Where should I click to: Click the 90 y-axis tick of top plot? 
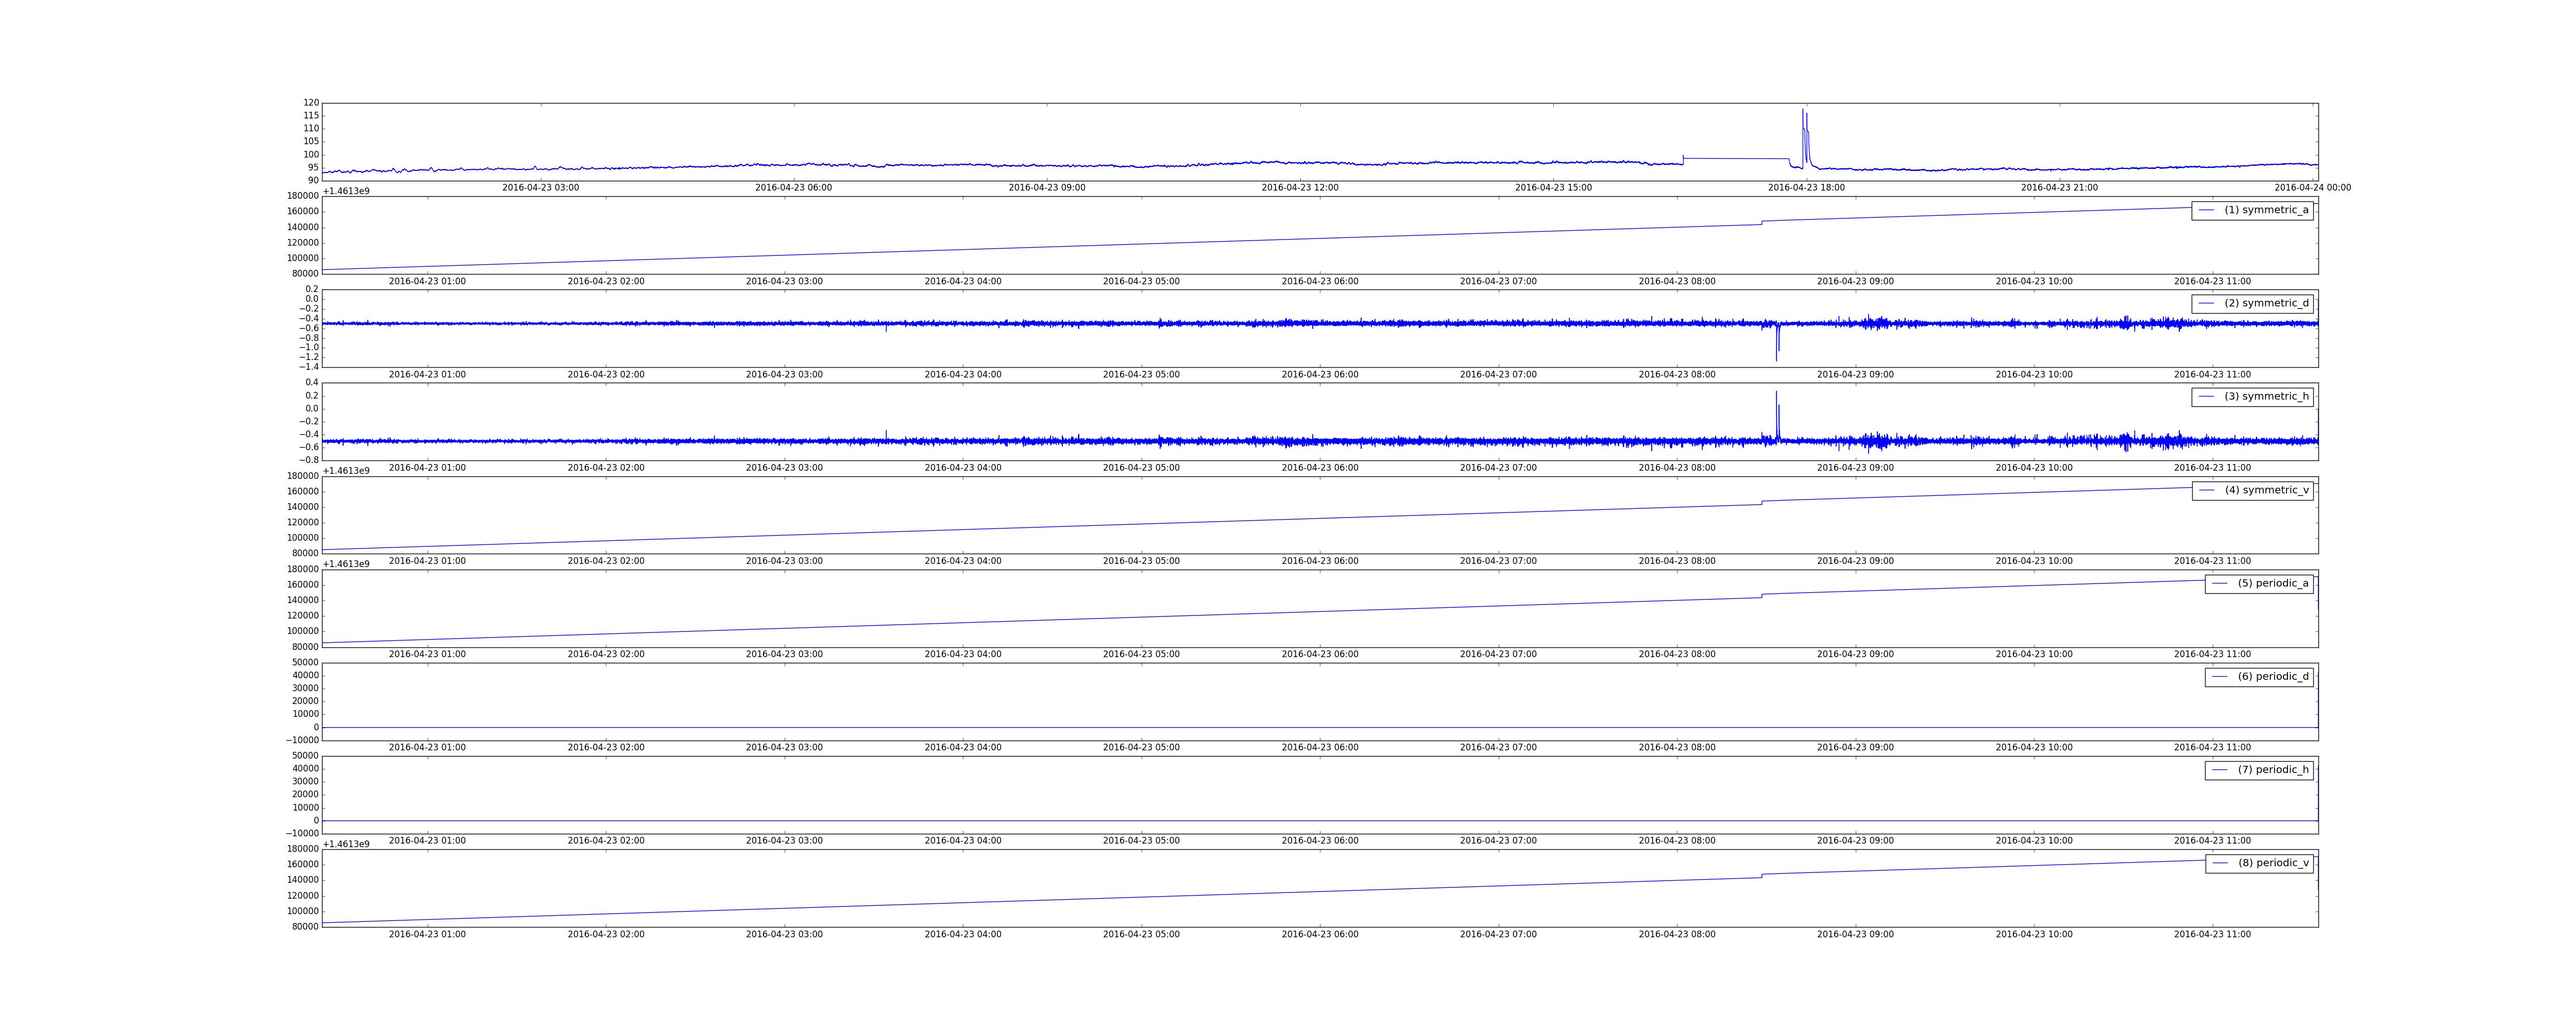coord(314,181)
